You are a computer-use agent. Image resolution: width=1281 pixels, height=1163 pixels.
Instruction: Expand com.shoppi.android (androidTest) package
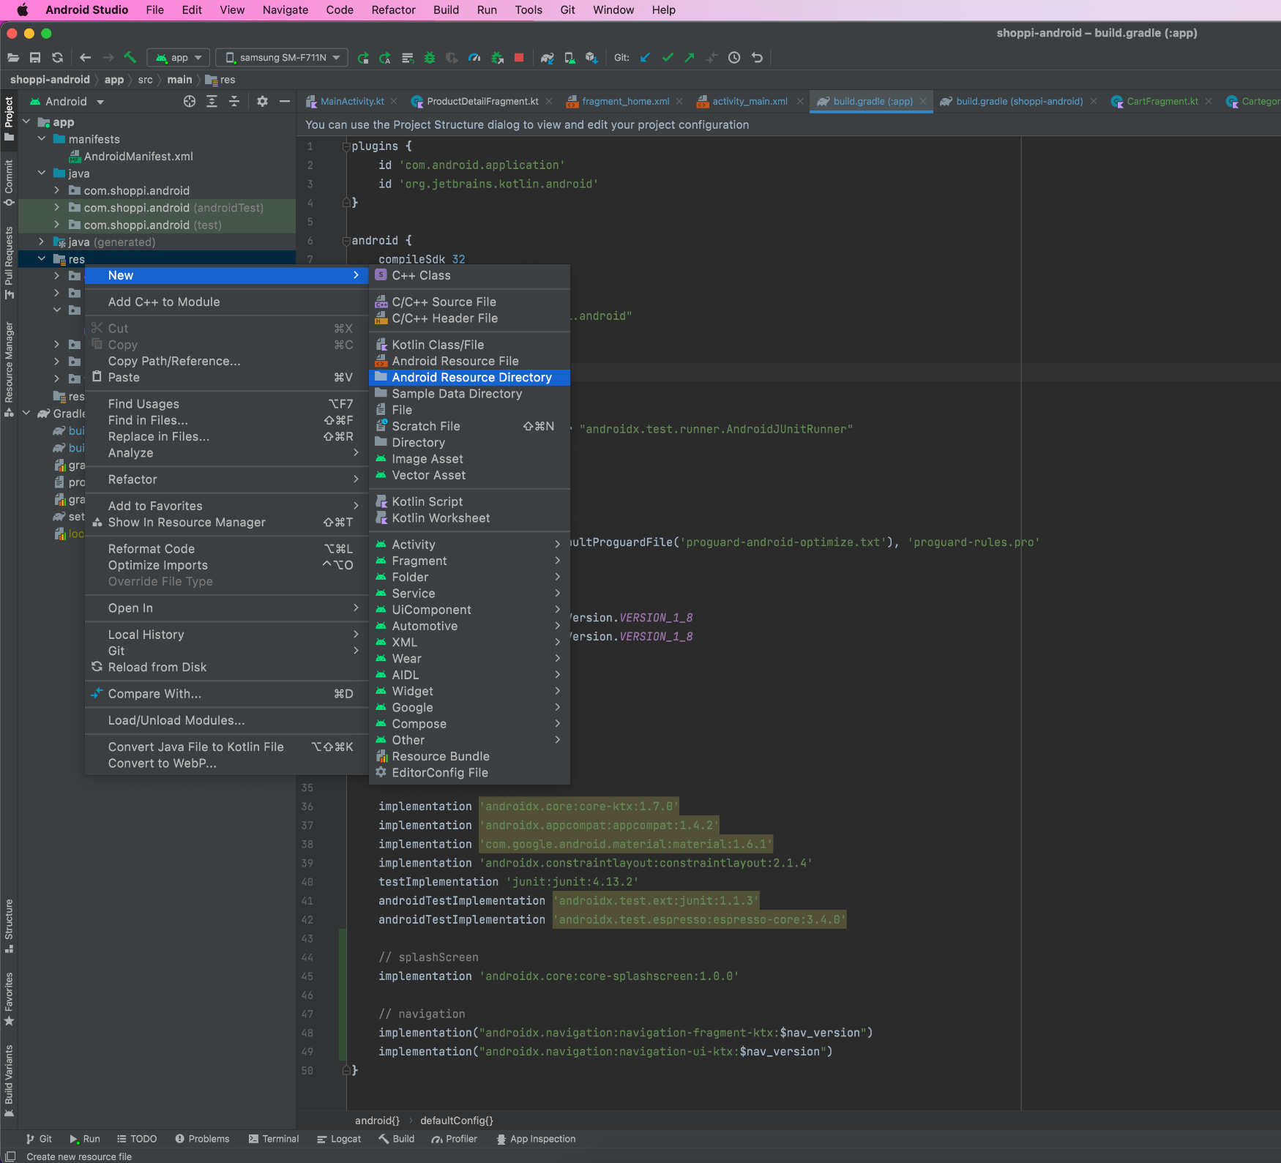(57, 208)
